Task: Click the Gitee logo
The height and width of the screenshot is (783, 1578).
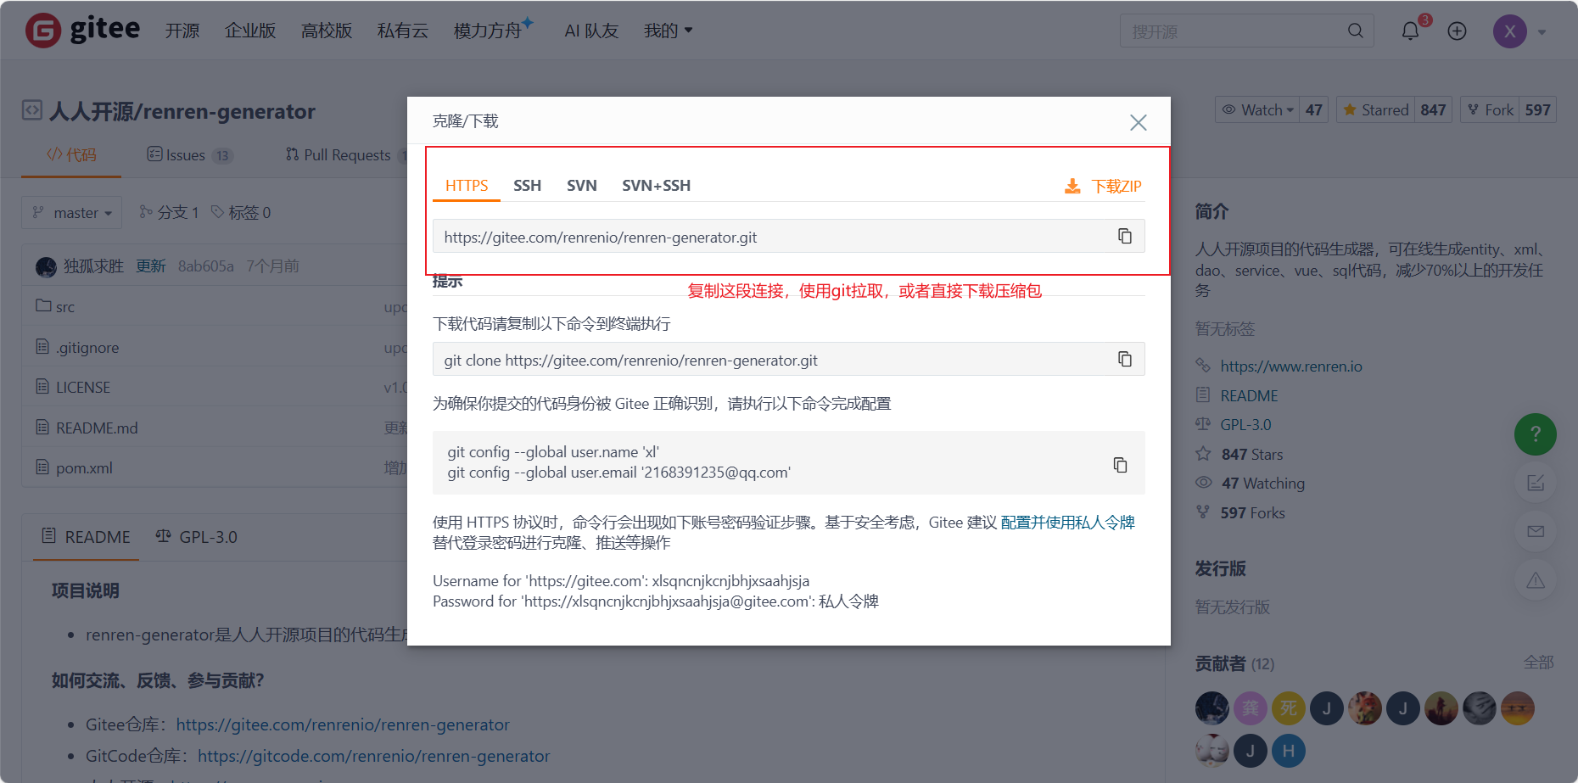Action: pyautogui.click(x=82, y=31)
